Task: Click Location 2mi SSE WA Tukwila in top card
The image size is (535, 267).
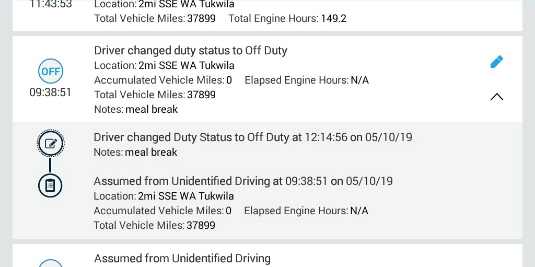Action: [164, 4]
